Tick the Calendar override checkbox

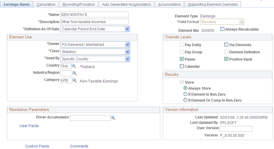coord(182,66)
